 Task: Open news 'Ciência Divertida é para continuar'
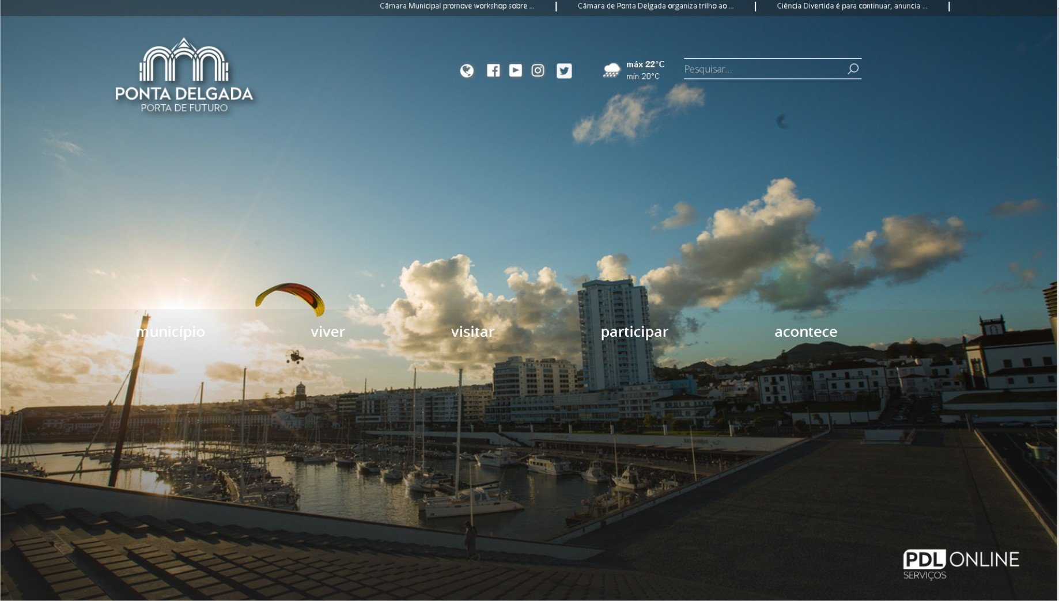pos(852,6)
